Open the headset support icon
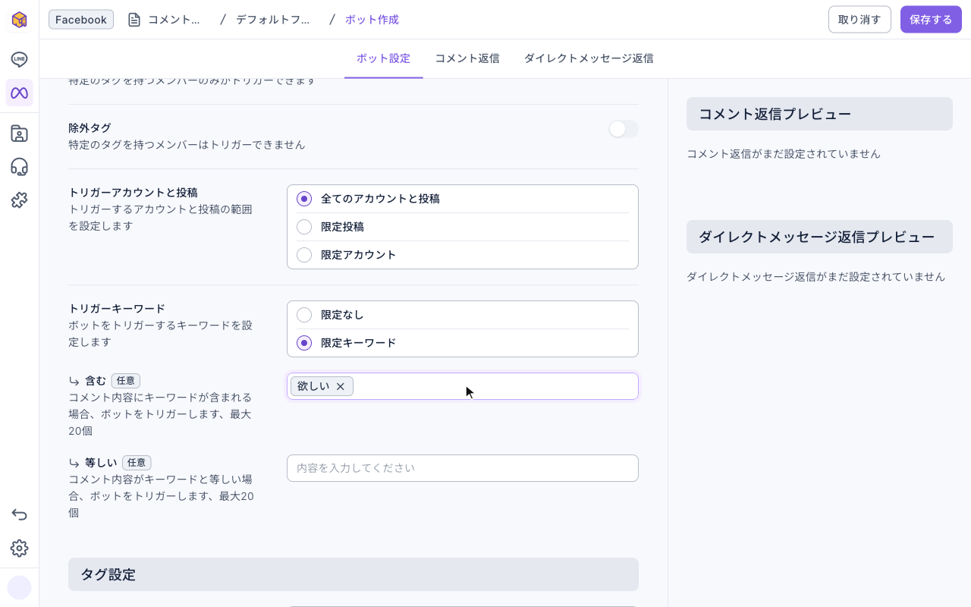The height and width of the screenshot is (607, 971). tap(19, 167)
